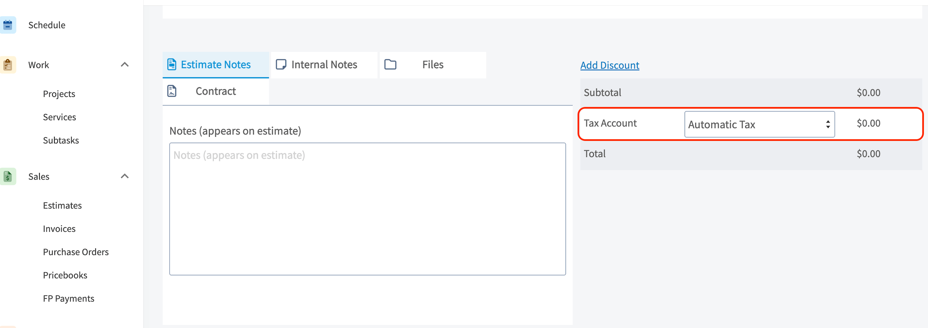Click the Files folder icon
The width and height of the screenshot is (928, 328).
click(x=390, y=65)
